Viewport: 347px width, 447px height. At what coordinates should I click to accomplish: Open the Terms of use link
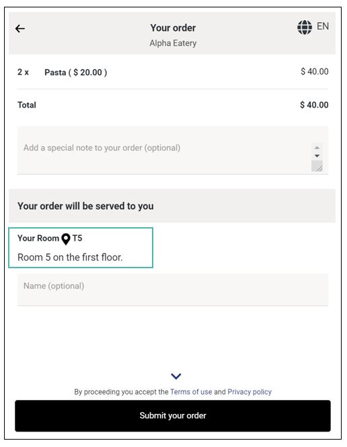coord(191,392)
